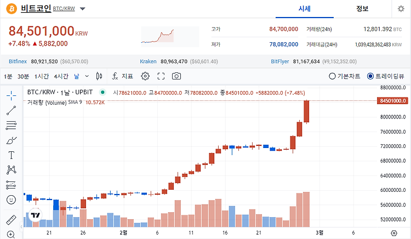Select the crosshair cursor tool

coord(12,95)
